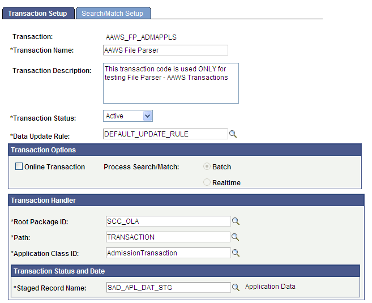Screen dimensions: 372x303
Task: Click the Staged Record Name field
Action: (168, 287)
